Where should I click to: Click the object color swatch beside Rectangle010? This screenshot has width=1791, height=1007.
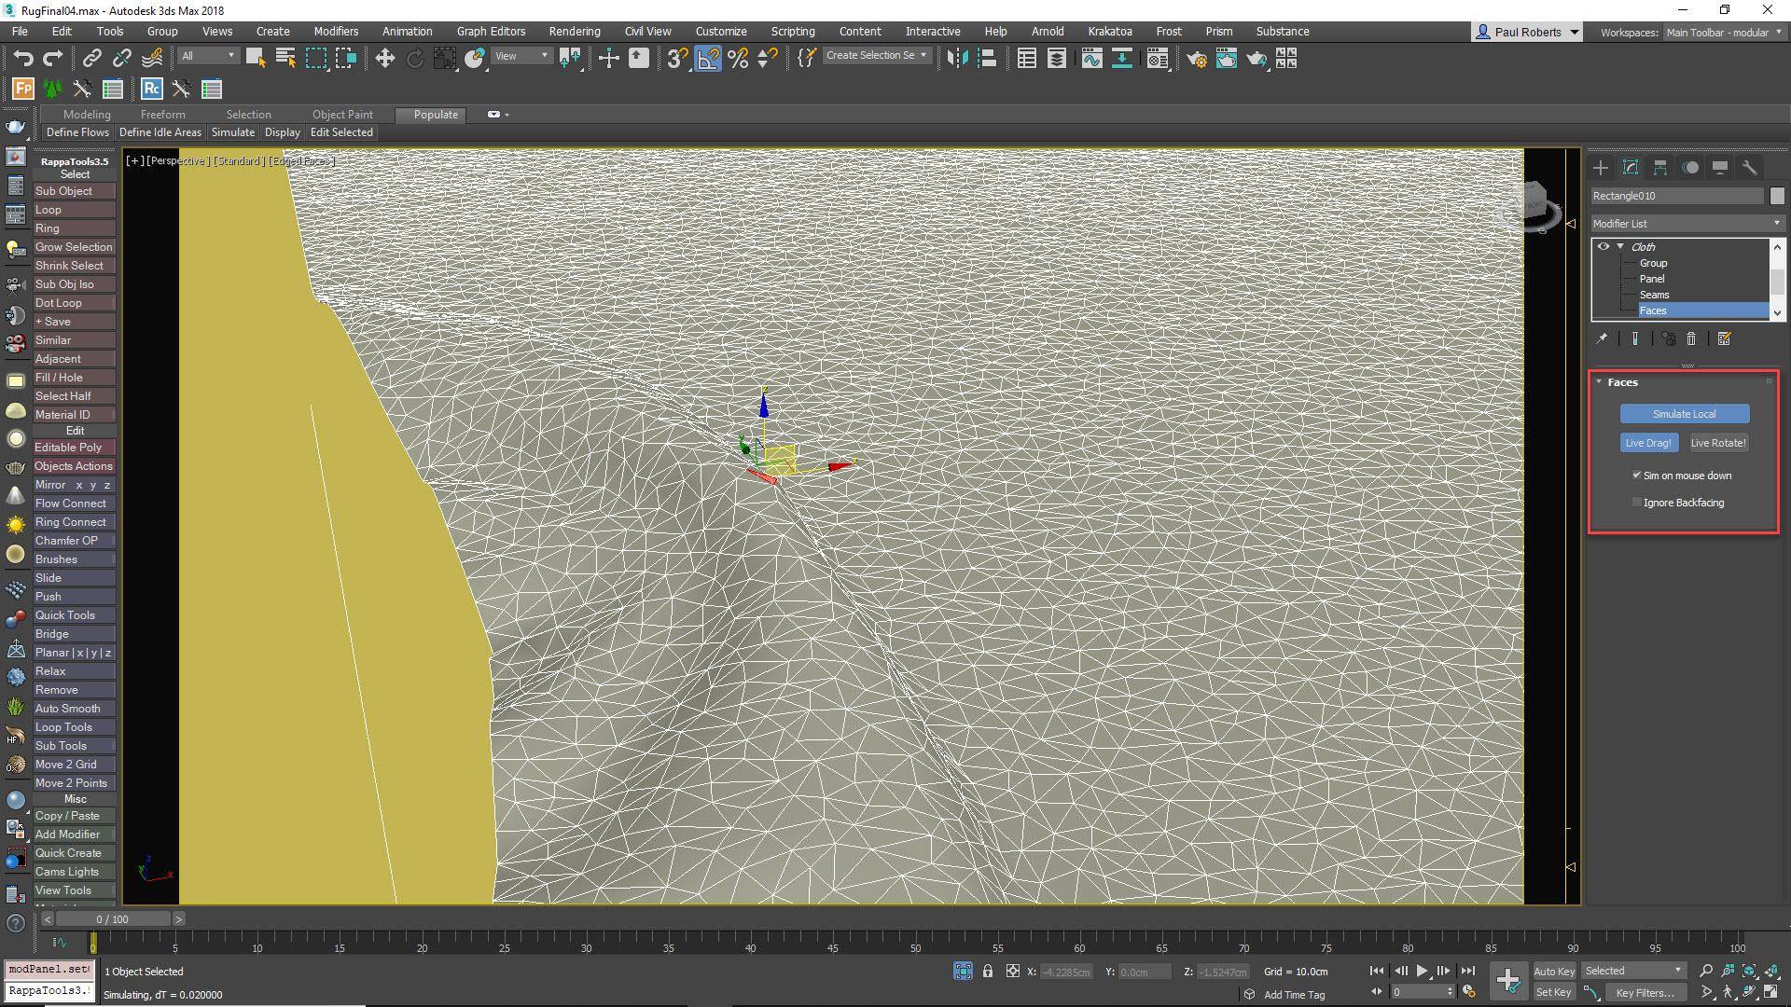(x=1777, y=196)
